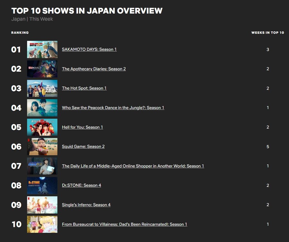Select The Apothecary Diaries poster thumbnail
Image resolution: width=289 pixels, height=242 pixels.
point(42,69)
